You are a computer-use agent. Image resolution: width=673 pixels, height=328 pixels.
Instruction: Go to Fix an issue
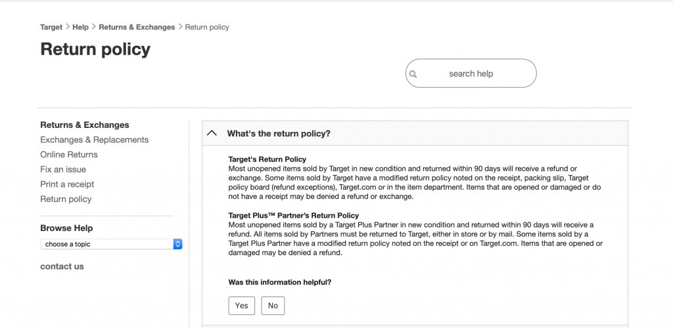pyautogui.click(x=63, y=169)
